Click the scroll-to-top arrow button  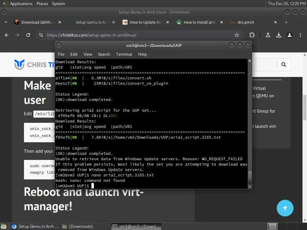tap(285, 208)
